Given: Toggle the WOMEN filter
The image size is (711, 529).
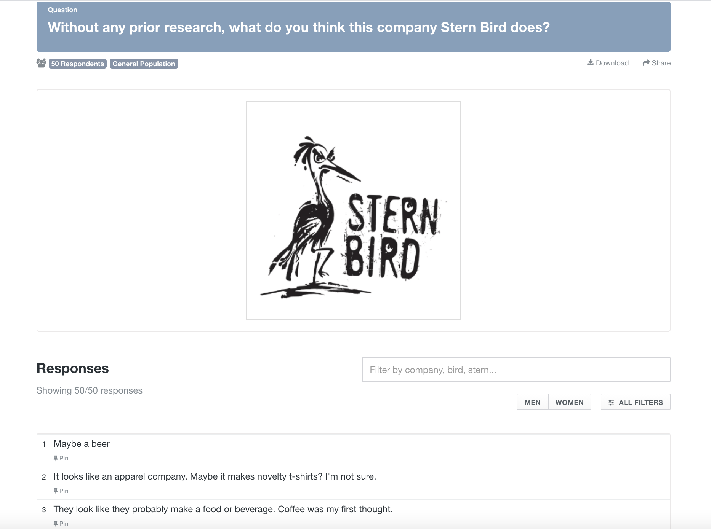Looking at the screenshot, I should [569, 402].
